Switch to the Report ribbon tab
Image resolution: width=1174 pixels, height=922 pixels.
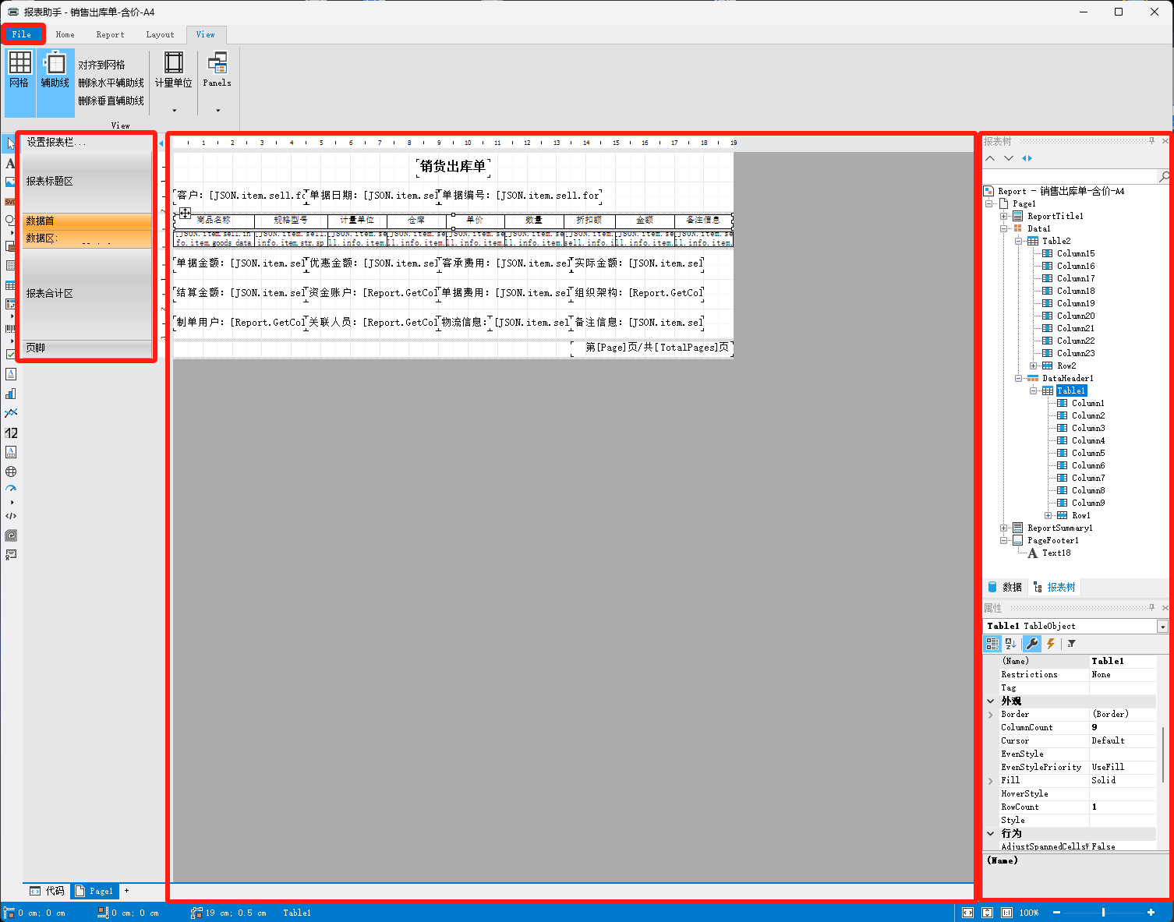coord(110,34)
